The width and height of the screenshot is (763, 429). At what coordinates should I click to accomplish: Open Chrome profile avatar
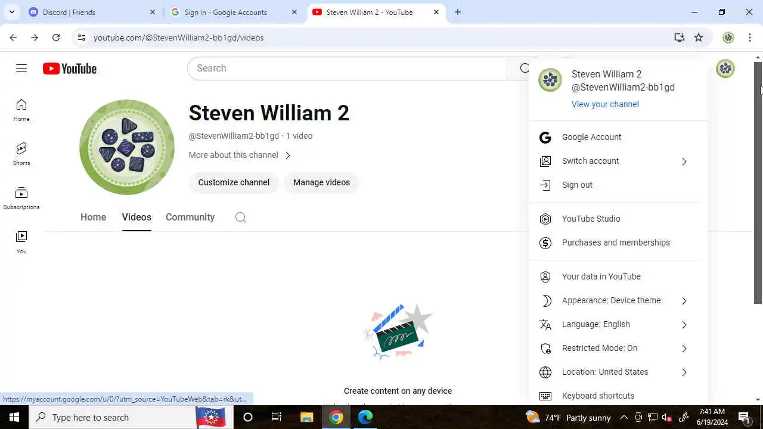tap(728, 38)
